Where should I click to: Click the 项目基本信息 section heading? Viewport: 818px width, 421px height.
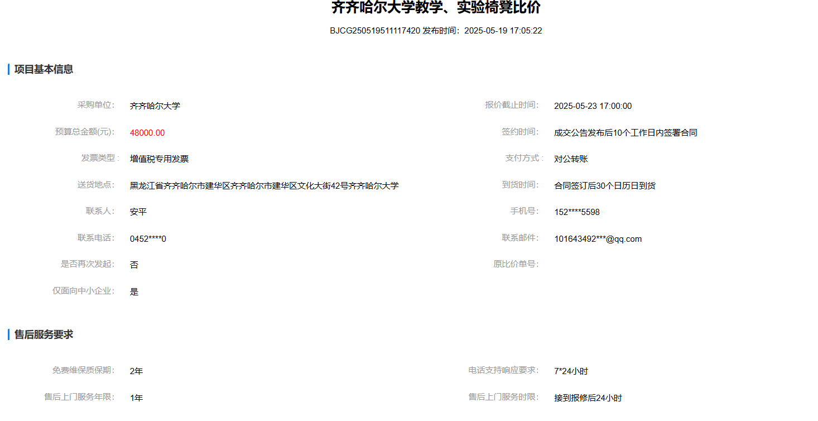click(x=44, y=69)
